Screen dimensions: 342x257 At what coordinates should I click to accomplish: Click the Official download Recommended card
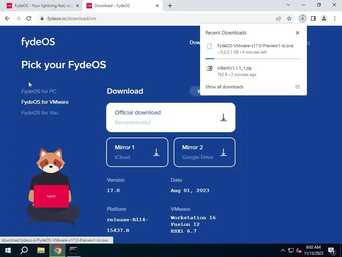point(171,117)
